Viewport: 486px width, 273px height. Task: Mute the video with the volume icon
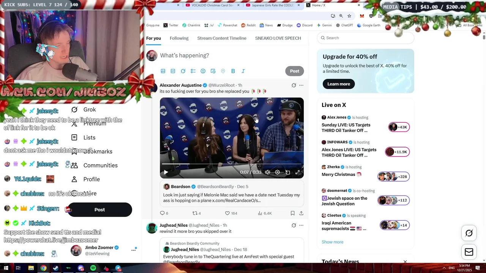coord(267,172)
